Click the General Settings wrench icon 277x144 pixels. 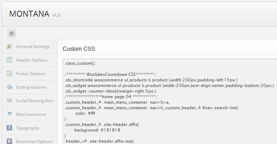(9, 47)
